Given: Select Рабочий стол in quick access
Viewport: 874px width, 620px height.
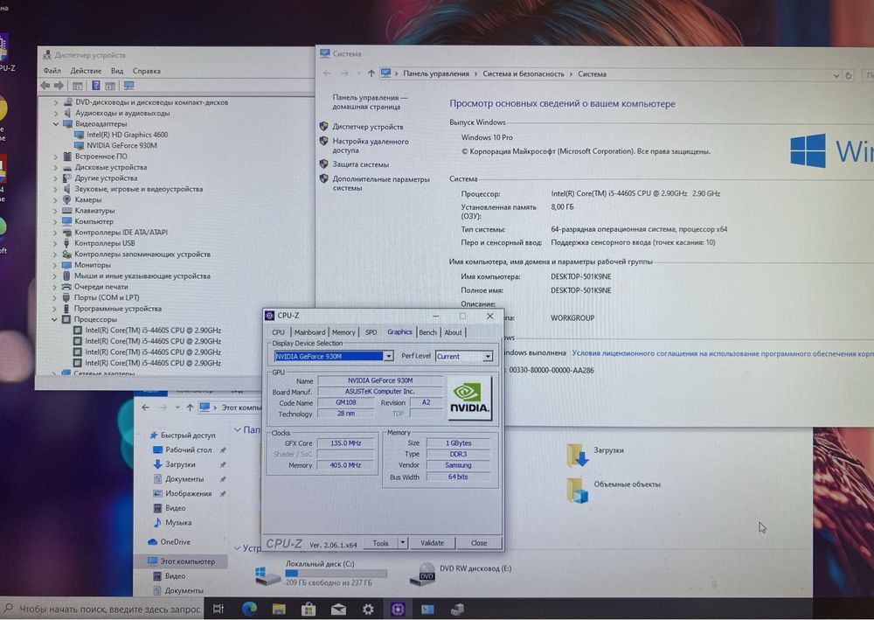Looking at the screenshot, I should [189, 450].
